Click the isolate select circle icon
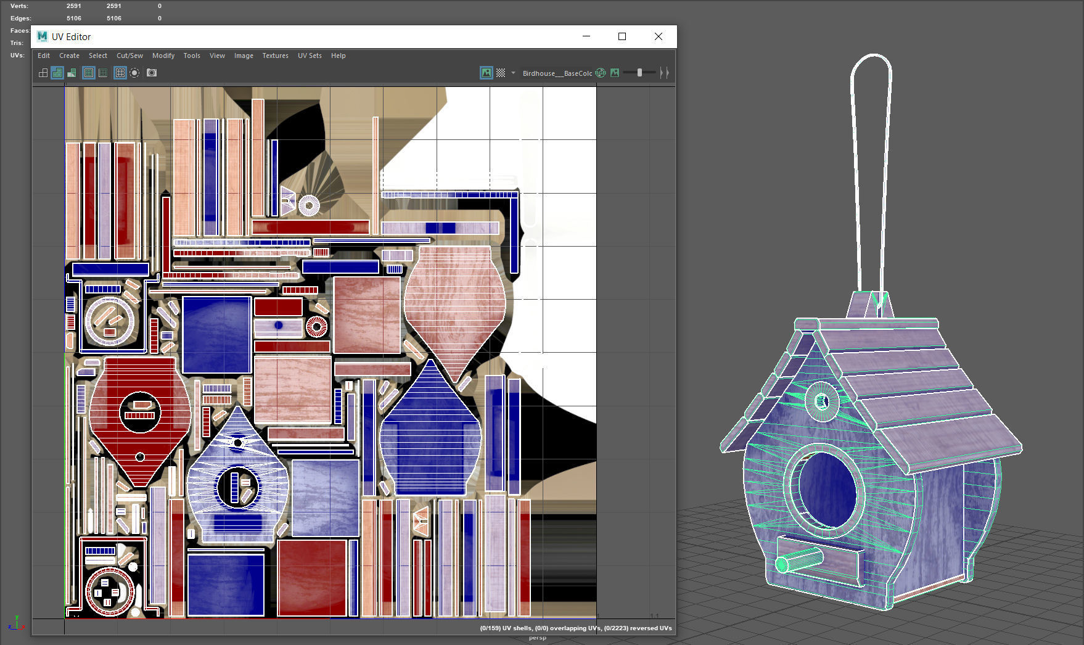Viewport: 1084px width, 645px height. pyautogui.click(x=134, y=73)
